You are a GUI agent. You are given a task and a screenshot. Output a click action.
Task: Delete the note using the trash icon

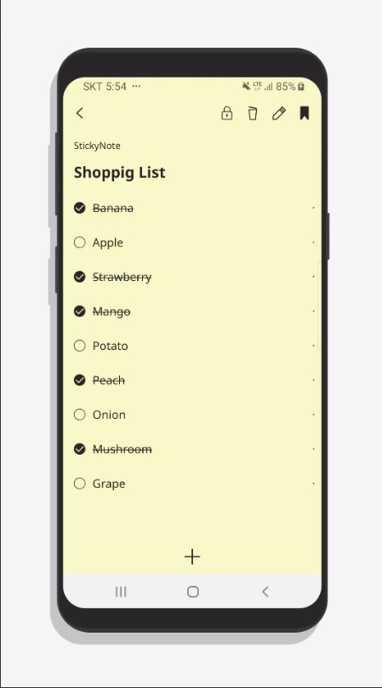[x=252, y=113]
